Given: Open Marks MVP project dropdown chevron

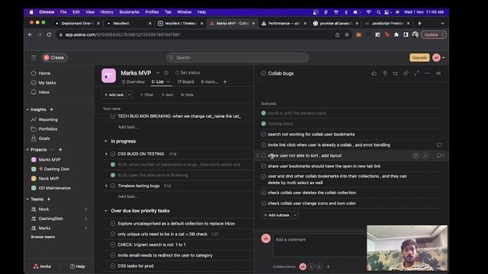Looking at the screenshot, I should (158, 73).
